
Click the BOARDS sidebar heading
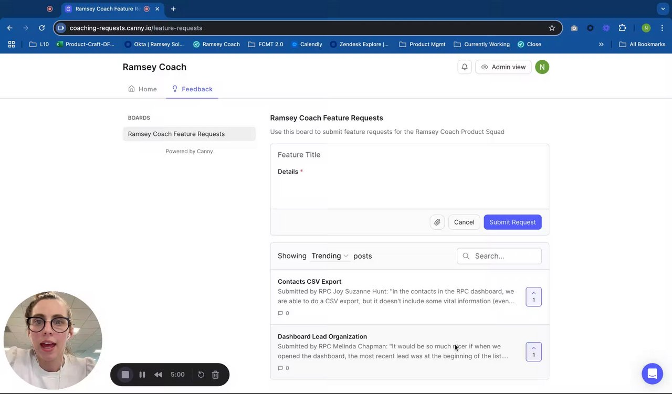pyautogui.click(x=139, y=118)
